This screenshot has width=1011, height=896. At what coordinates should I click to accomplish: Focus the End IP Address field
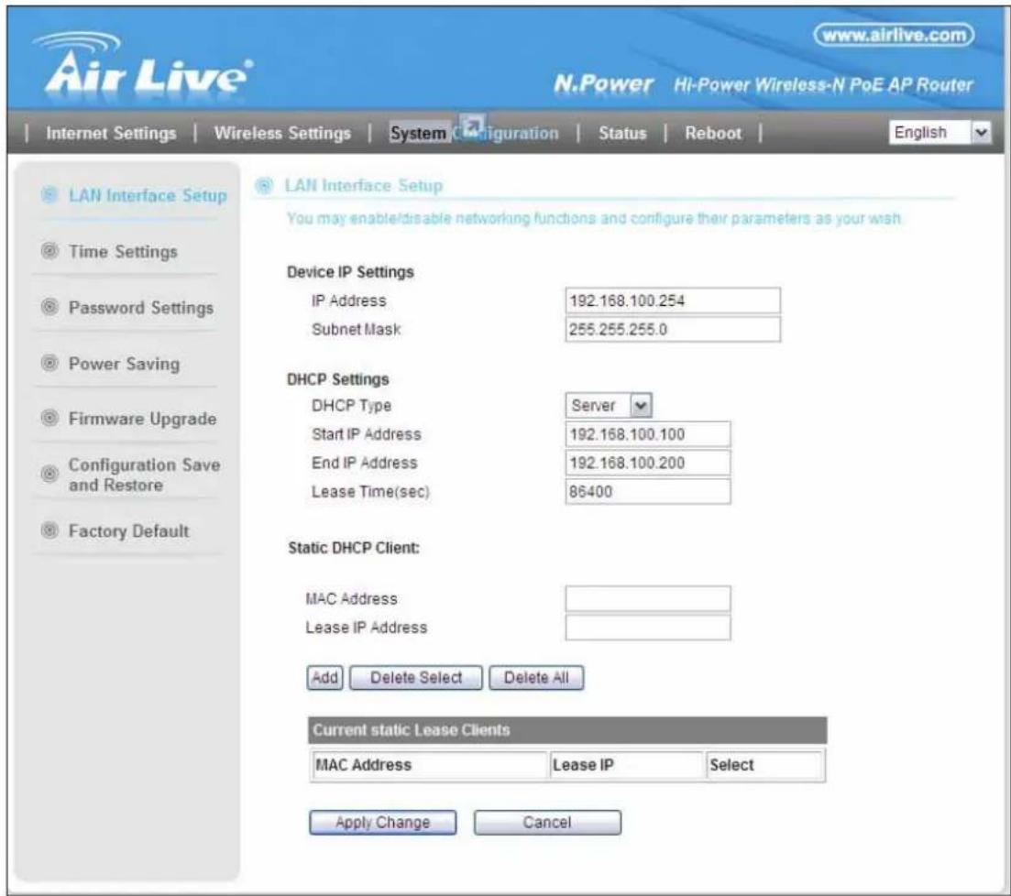648,463
